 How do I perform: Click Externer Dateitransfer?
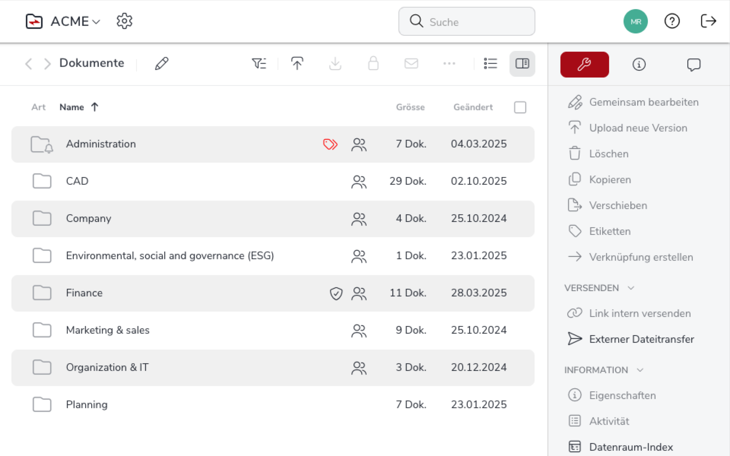tap(641, 339)
